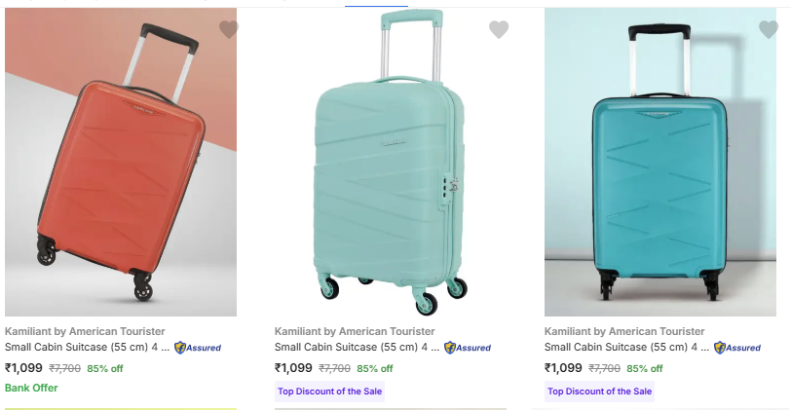Click the Assured badge on the mint suitcase listing
Screen dimensions: 791x410
coord(468,348)
